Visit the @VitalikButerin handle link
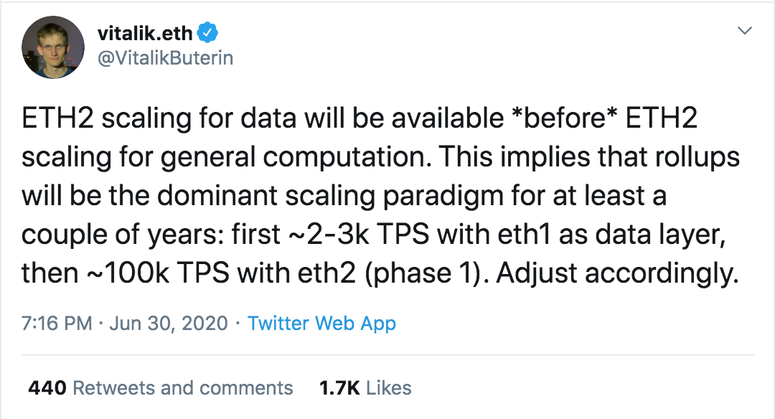 165,58
